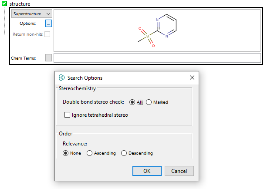Click the Chem Terms ellipsis button
Image resolution: width=264 pixels, height=189 pixels.
pyautogui.click(x=48, y=58)
